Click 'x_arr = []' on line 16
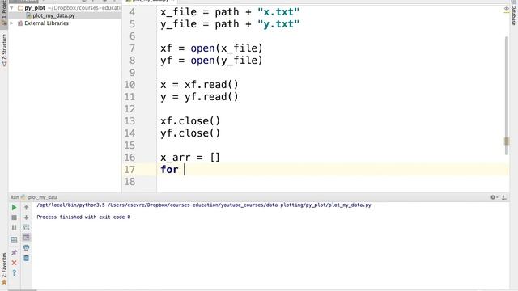The image size is (518, 291). (190, 158)
